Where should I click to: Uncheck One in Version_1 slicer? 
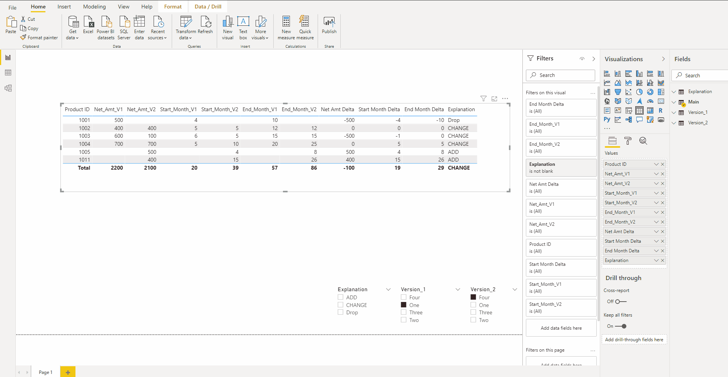click(403, 305)
